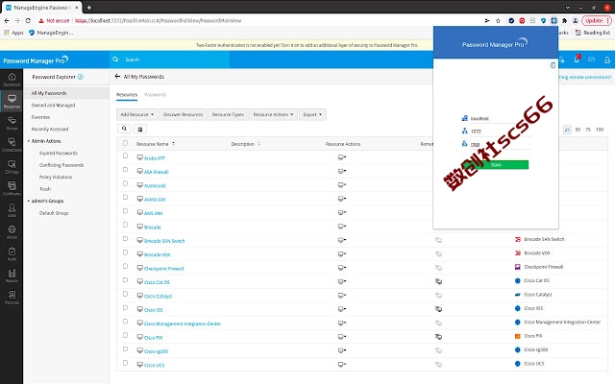Screen dimensions: 615x384
Task: Switch to the Passwords tab
Action: pos(156,95)
